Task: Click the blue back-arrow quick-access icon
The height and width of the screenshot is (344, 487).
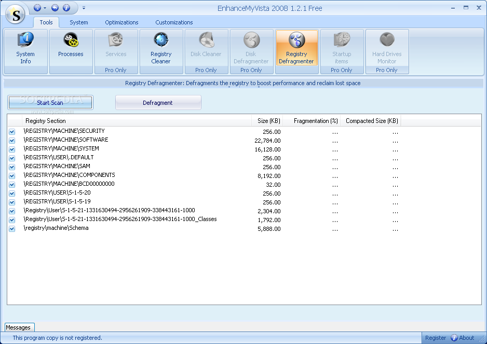Action: tap(55, 8)
